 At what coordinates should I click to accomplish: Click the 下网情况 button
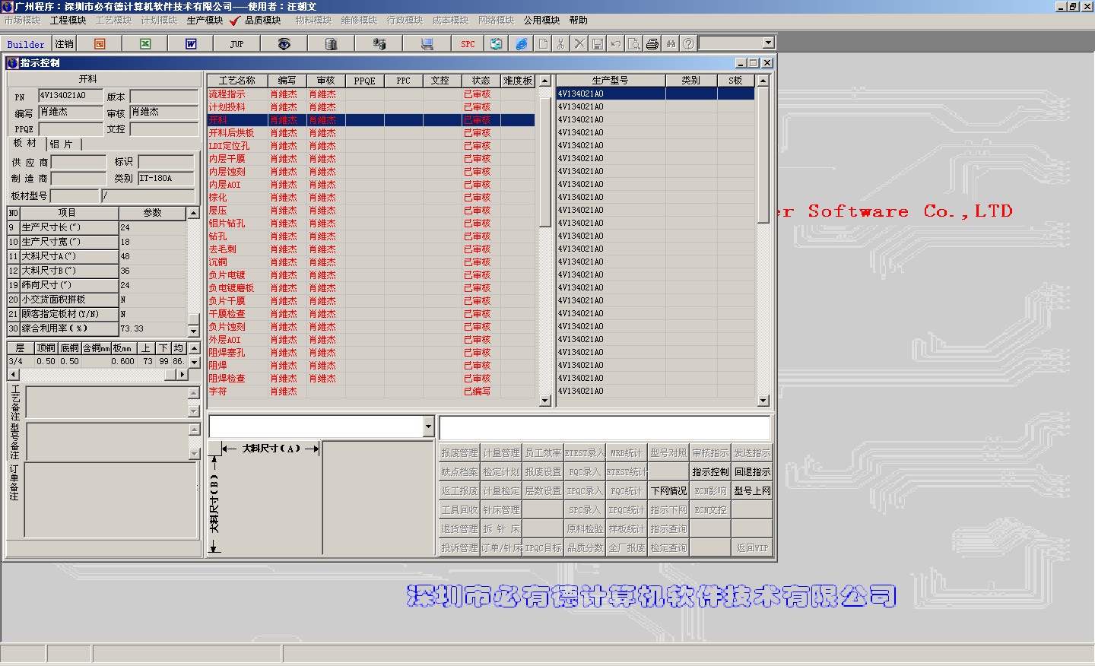(668, 491)
